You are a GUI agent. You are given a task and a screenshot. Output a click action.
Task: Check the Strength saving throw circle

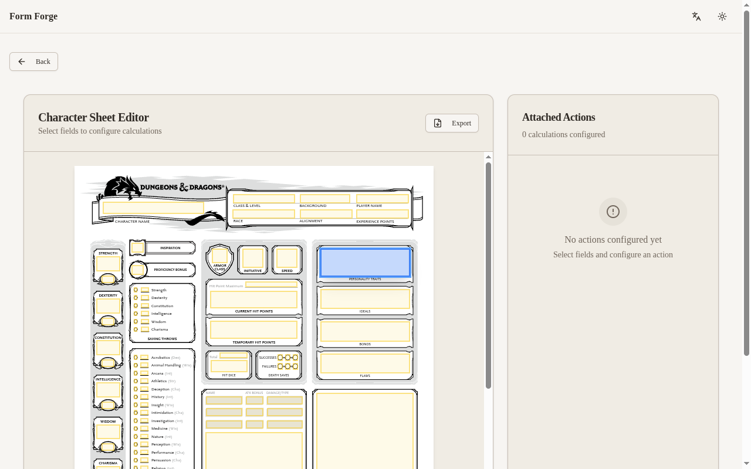pyautogui.click(x=136, y=290)
